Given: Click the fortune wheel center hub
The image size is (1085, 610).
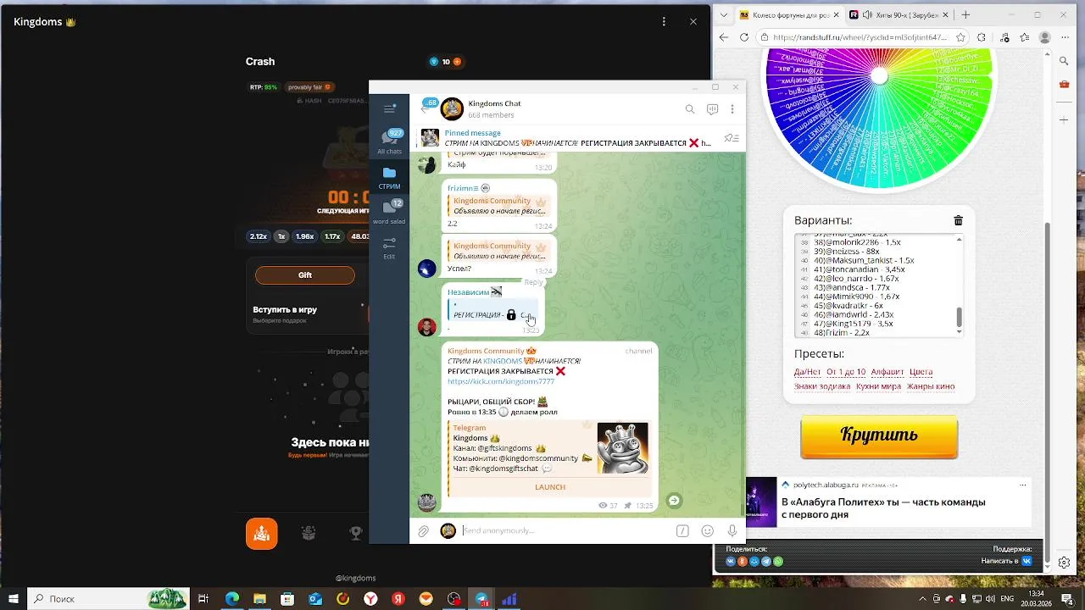Looking at the screenshot, I should point(880,75).
